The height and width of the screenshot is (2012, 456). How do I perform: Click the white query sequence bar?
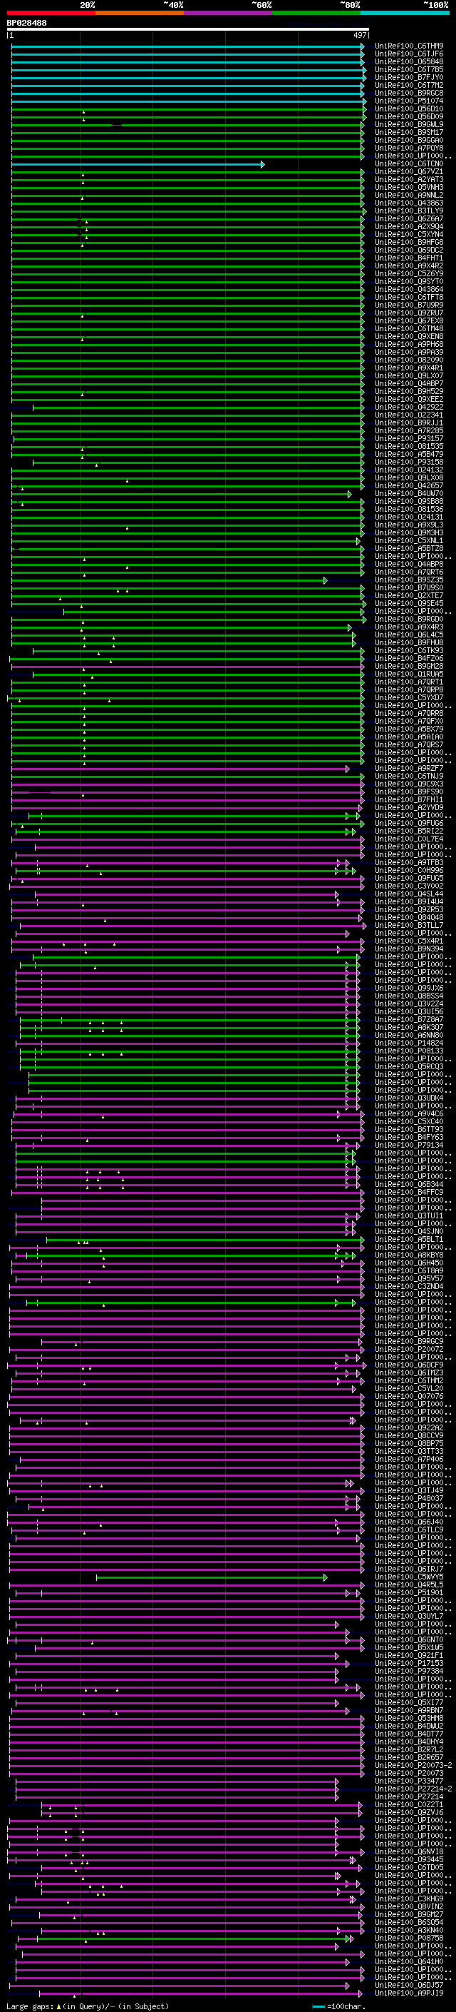pyautogui.click(x=188, y=29)
